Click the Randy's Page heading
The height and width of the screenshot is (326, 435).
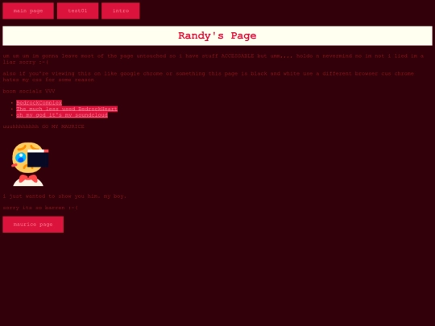pos(217,35)
